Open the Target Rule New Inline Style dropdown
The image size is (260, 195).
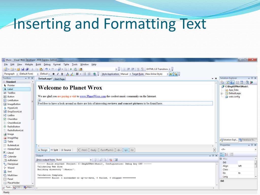[x=168, y=74]
